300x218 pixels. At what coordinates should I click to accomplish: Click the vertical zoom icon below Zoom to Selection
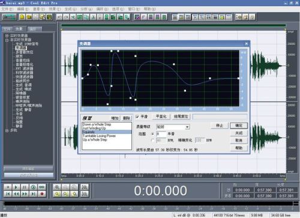(85, 194)
